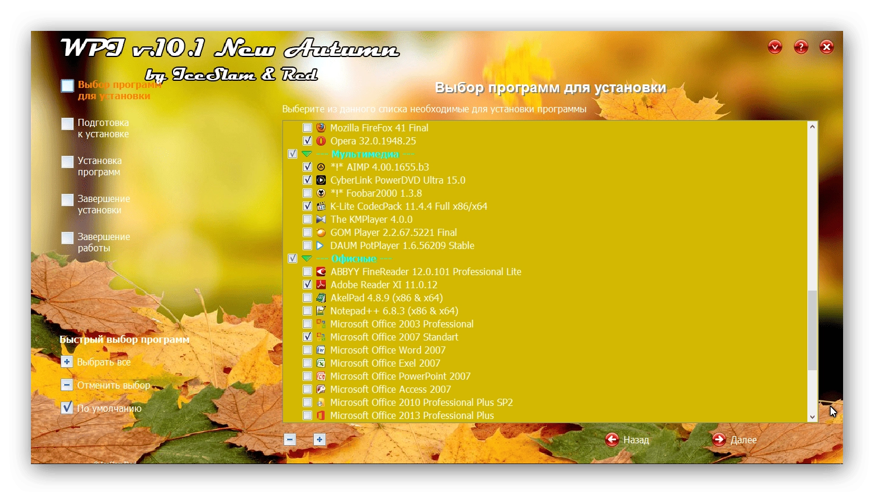874x495 pixels.
Task: Click the Notepad++ icon
Action: [x=321, y=311]
